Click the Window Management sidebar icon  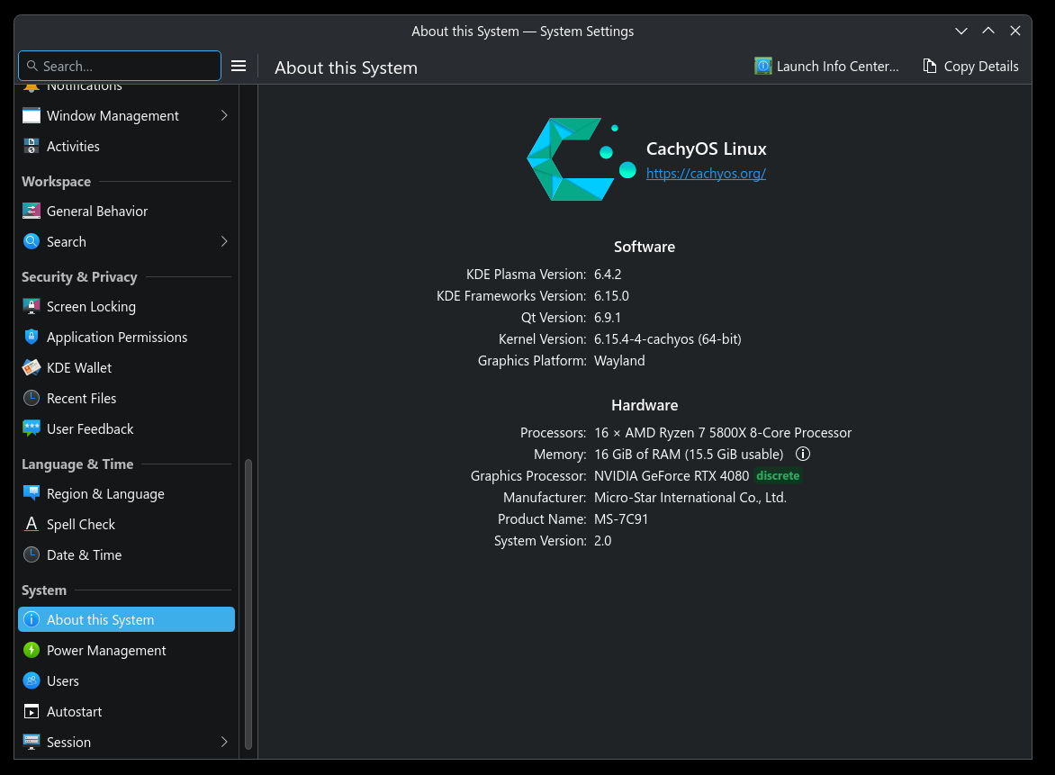tap(32, 116)
